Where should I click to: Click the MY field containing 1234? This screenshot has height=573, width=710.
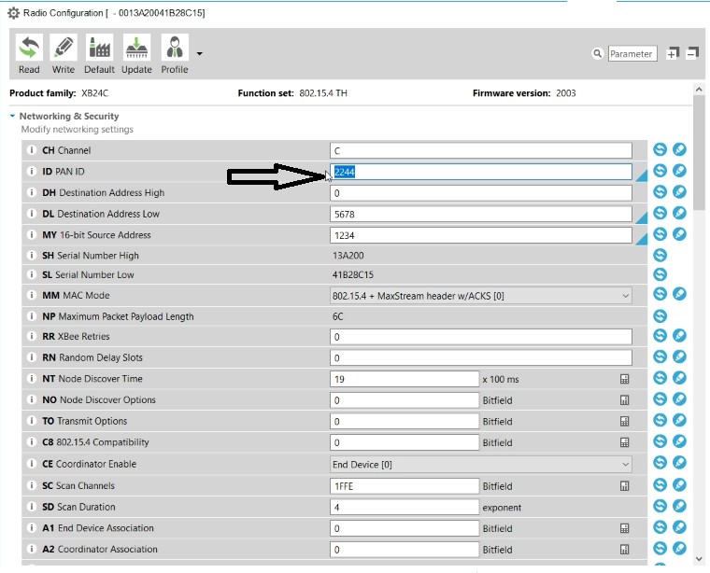(481, 235)
